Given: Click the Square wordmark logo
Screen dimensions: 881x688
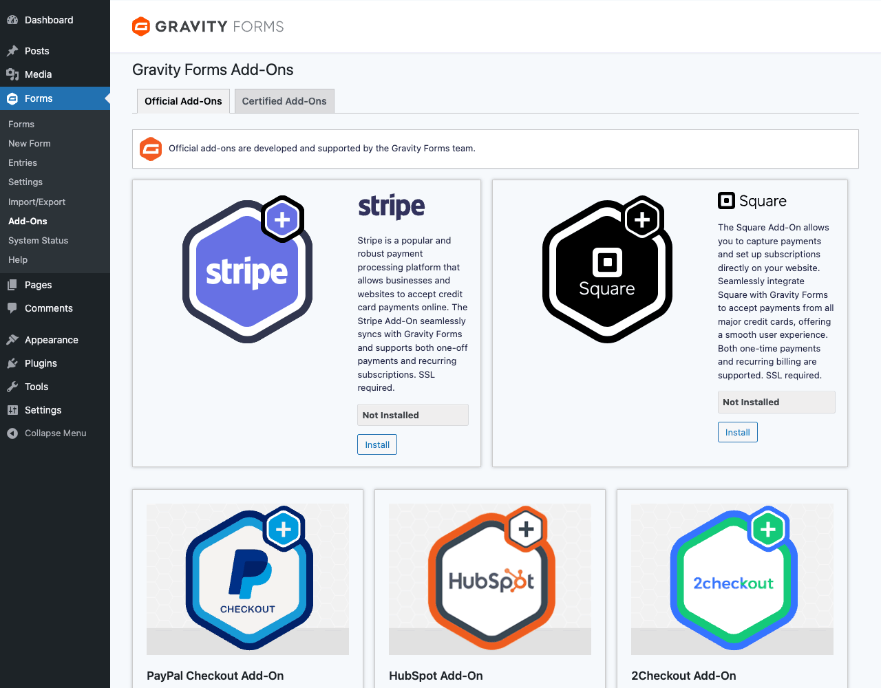Looking at the screenshot, I should tap(752, 201).
